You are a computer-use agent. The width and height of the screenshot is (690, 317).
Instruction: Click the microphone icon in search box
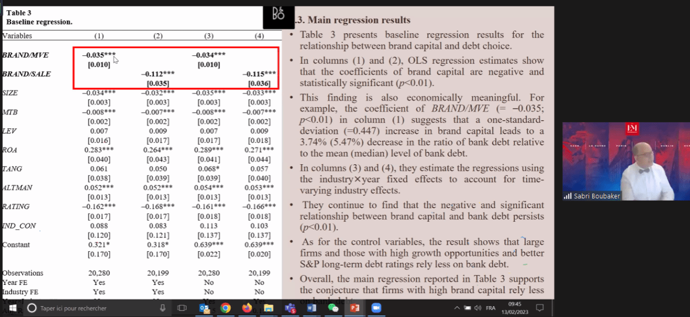pos(162,308)
